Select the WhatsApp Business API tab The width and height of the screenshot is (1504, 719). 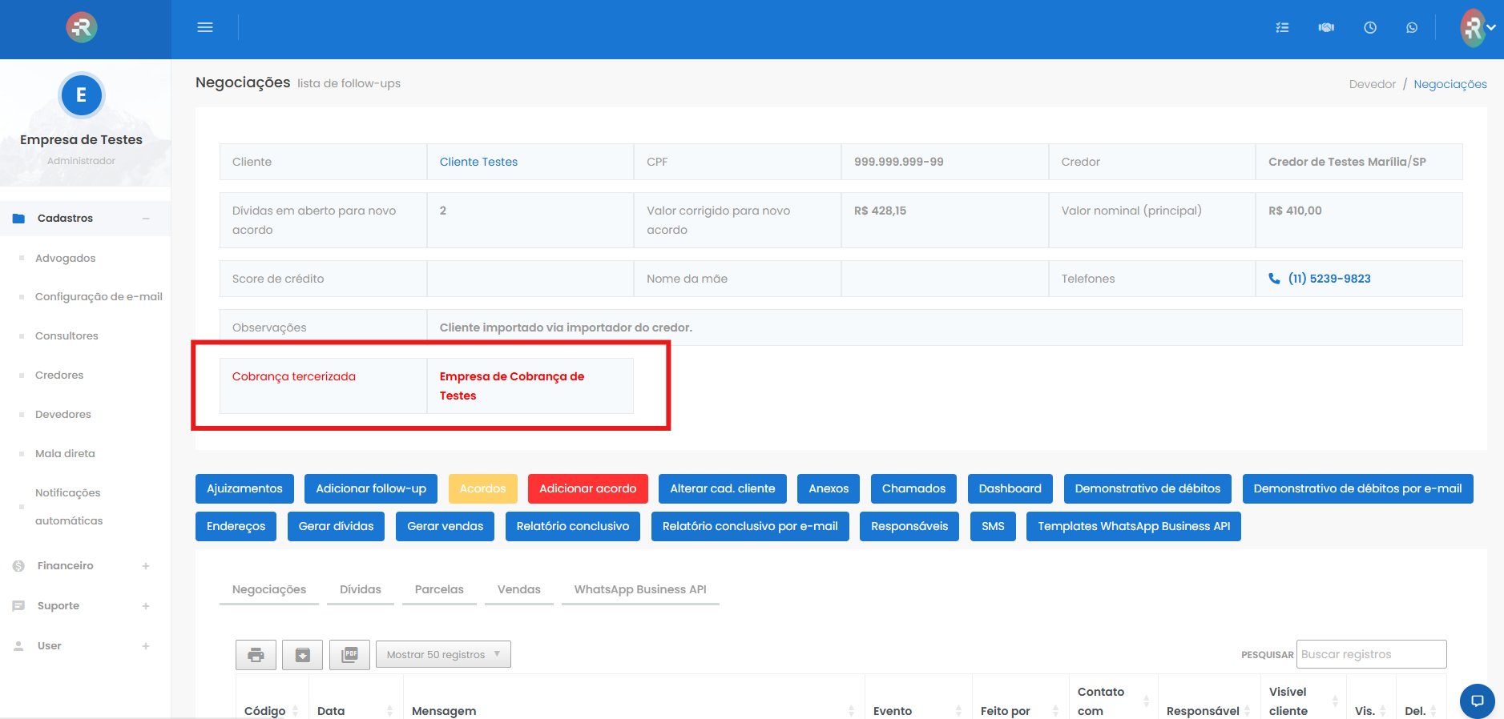pyautogui.click(x=639, y=589)
